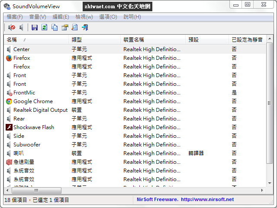Open the Properties toolbar icon

(x=64, y=27)
